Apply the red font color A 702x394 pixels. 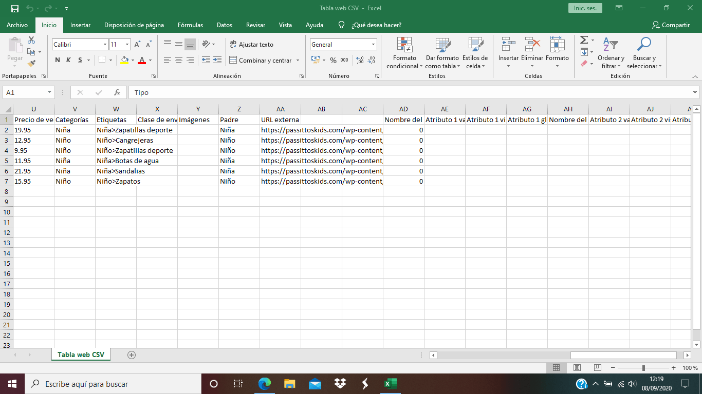(142, 60)
